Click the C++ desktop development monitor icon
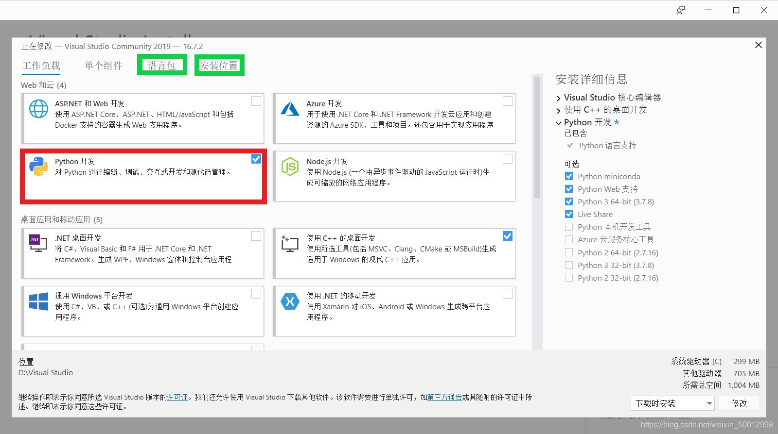This screenshot has width=778, height=434. tap(289, 243)
